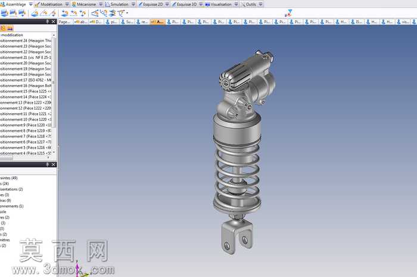Screen dimensions: 417x277
Task: Expand the dropdown arrow beside Esquisse 2D
Action: (167, 4)
